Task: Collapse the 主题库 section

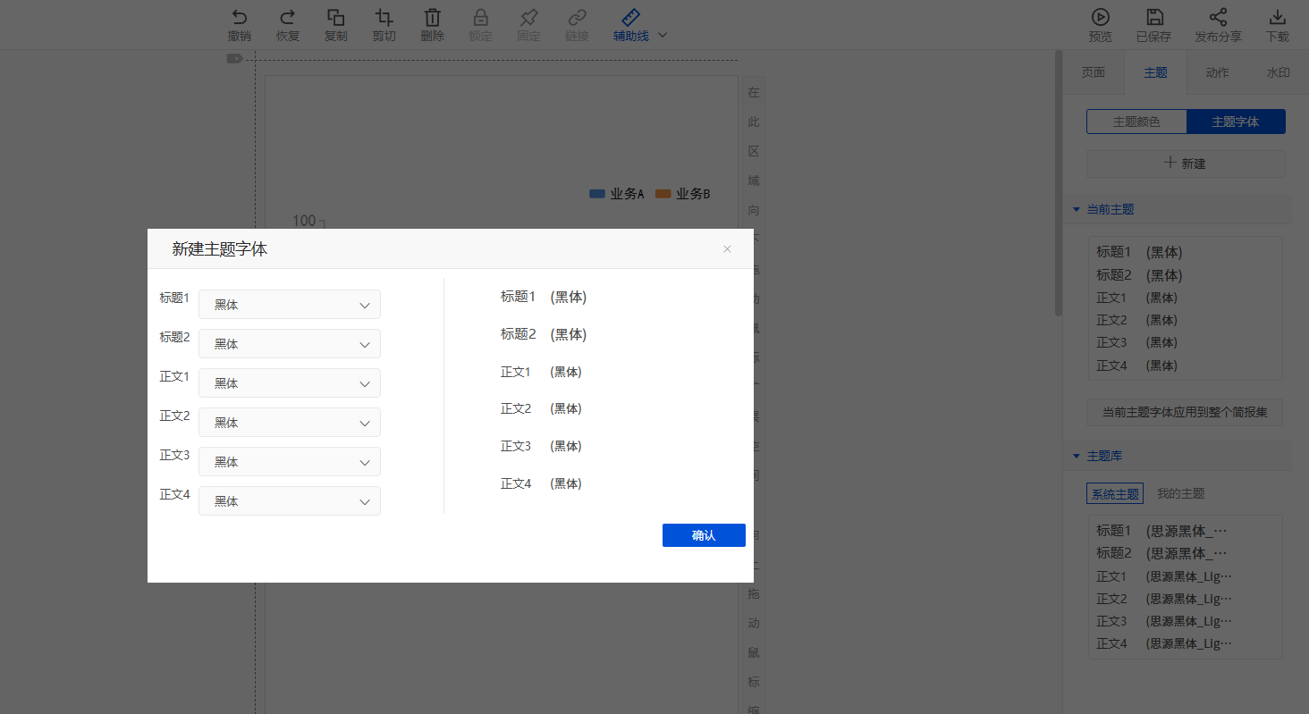Action: click(x=1077, y=456)
